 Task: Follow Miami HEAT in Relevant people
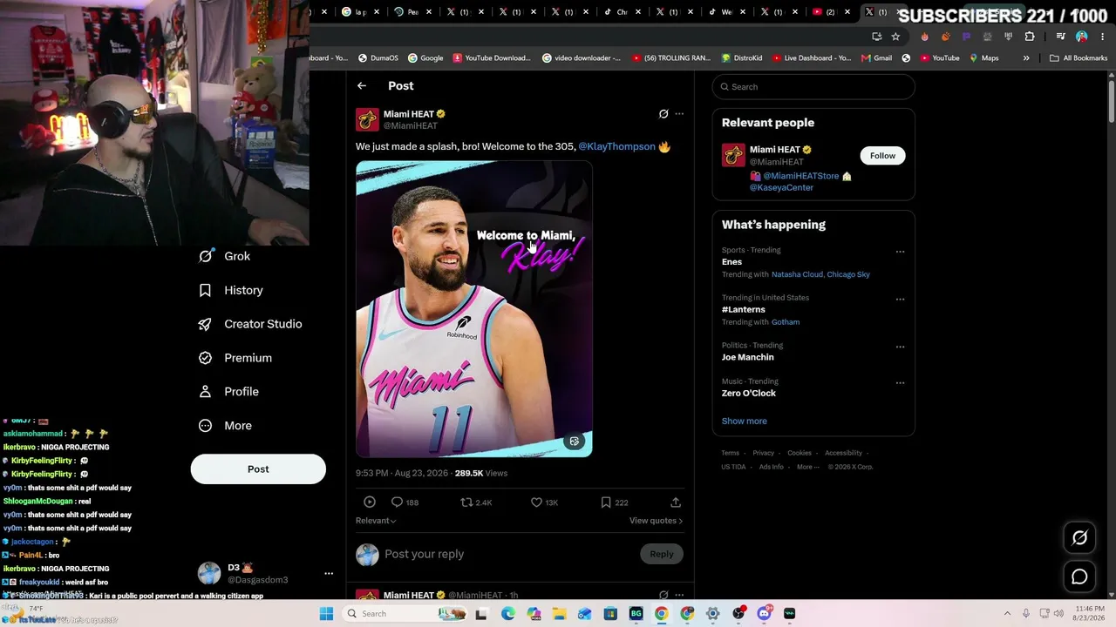click(x=882, y=156)
